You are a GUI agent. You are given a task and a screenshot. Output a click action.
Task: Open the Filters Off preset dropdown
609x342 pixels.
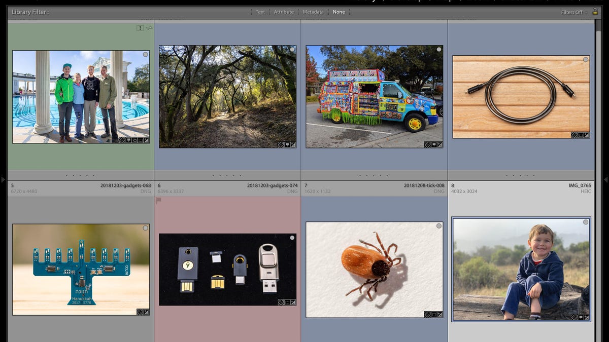point(574,12)
